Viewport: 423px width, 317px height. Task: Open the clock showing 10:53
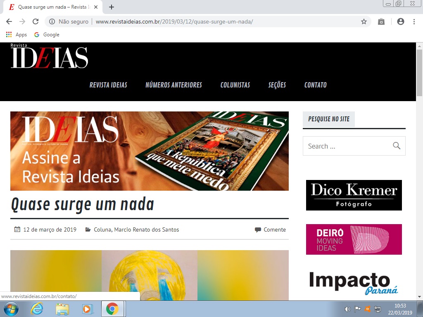tap(400, 309)
